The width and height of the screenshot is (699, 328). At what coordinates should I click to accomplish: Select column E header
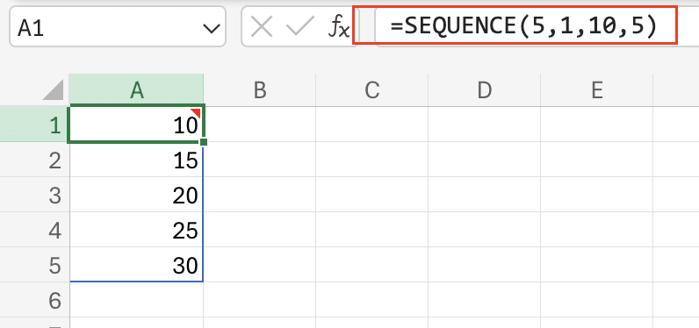596,90
